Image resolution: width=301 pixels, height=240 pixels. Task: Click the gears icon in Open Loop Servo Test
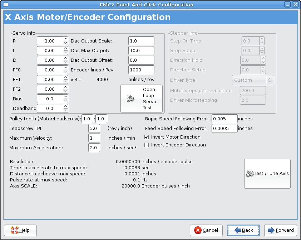pos(130,99)
